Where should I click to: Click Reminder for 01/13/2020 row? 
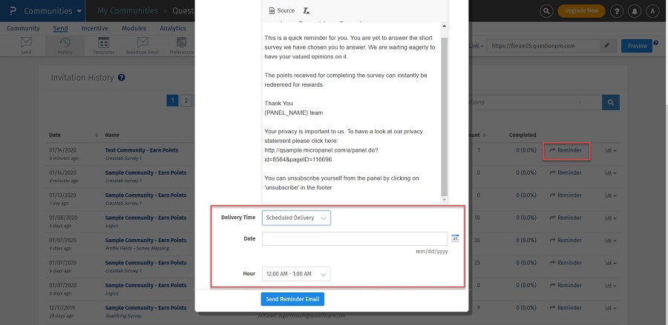(x=566, y=195)
